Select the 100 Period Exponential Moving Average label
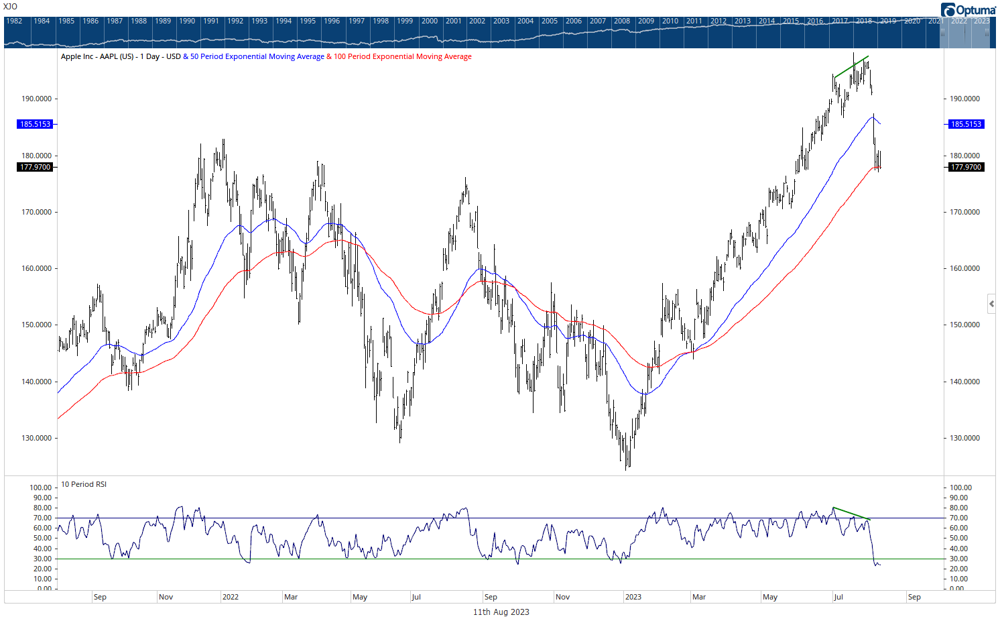 pyautogui.click(x=402, y=56)
